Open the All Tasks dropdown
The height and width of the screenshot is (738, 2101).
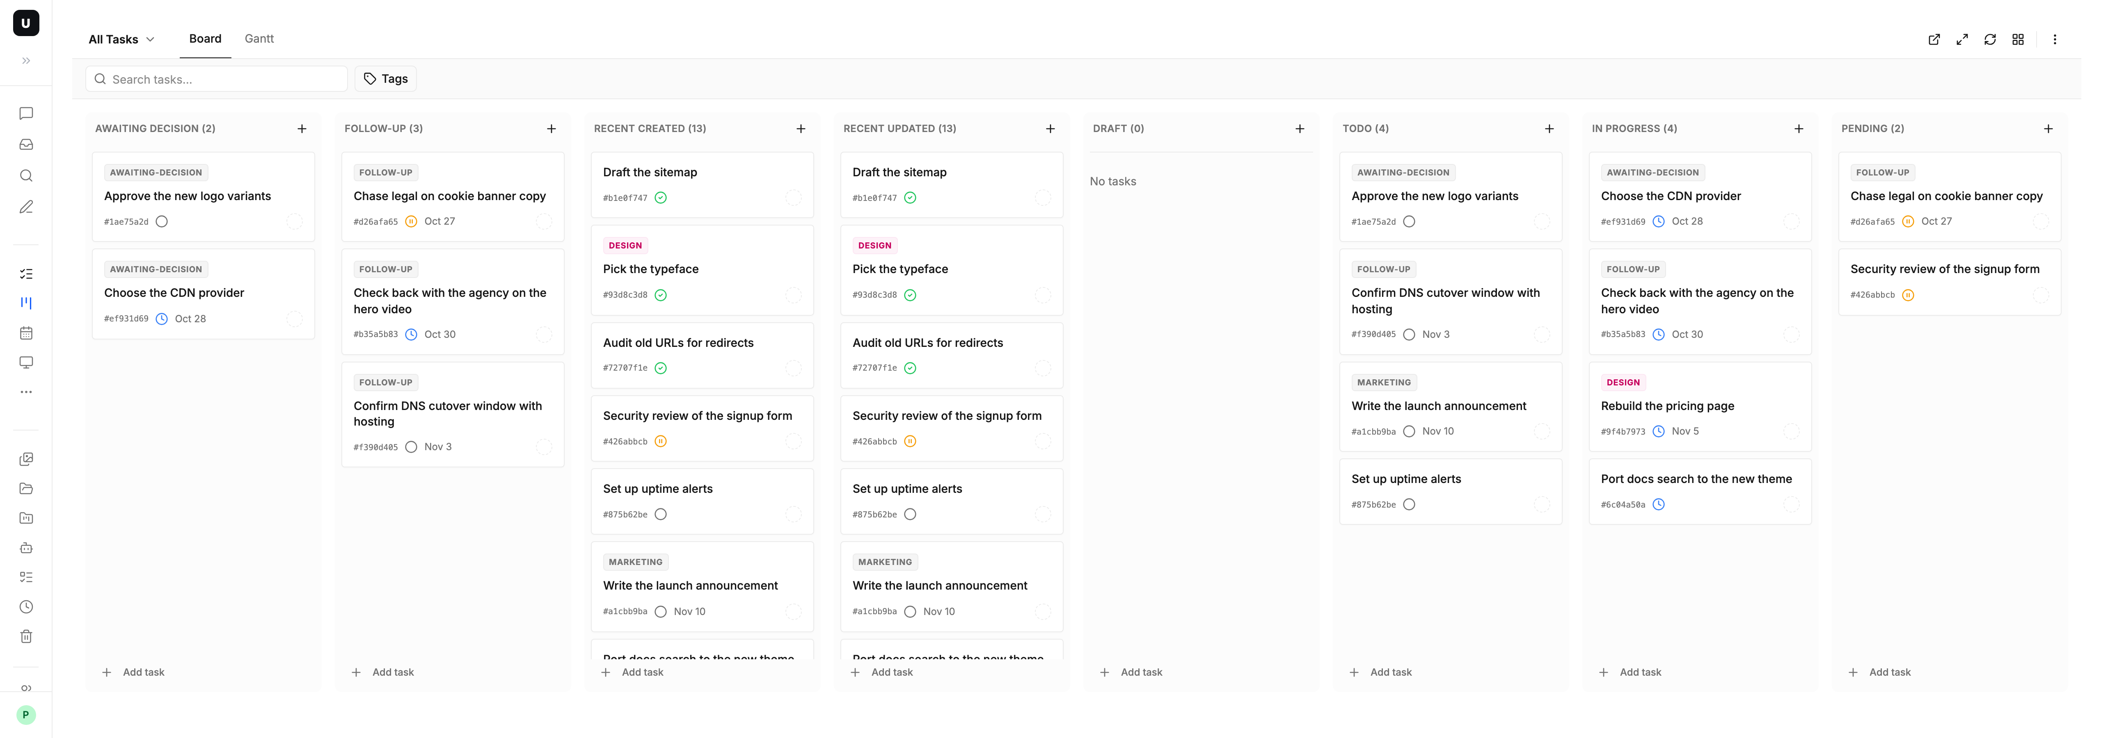tap(121, 39)
